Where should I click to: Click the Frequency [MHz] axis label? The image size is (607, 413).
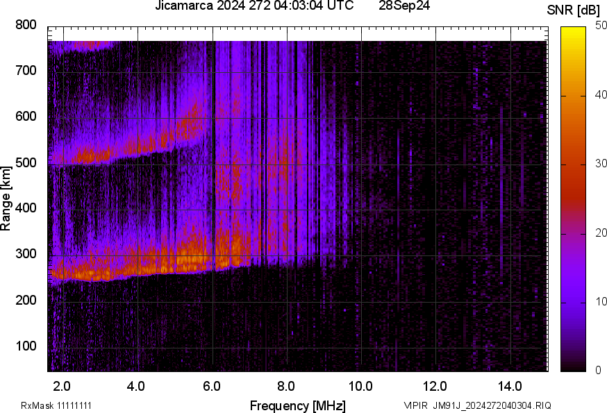(297, 405)
